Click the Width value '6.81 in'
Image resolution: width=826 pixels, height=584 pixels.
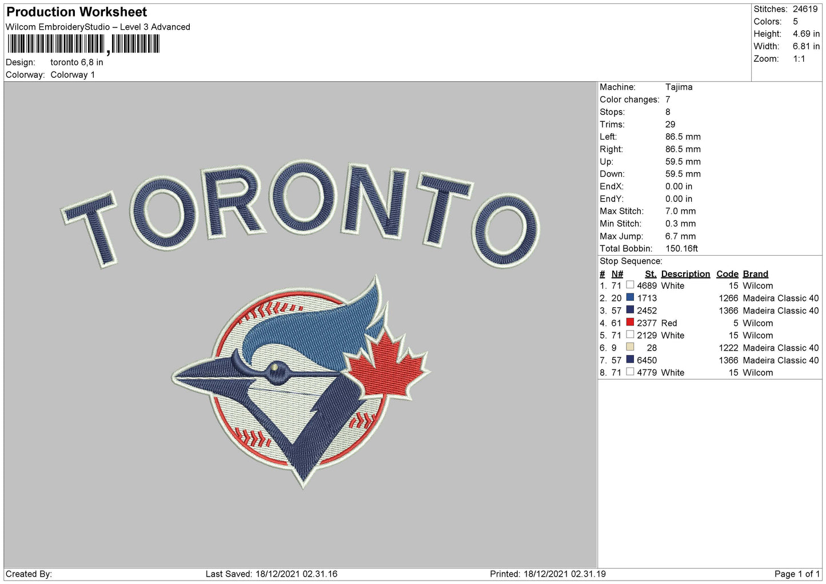click(806, 46)
